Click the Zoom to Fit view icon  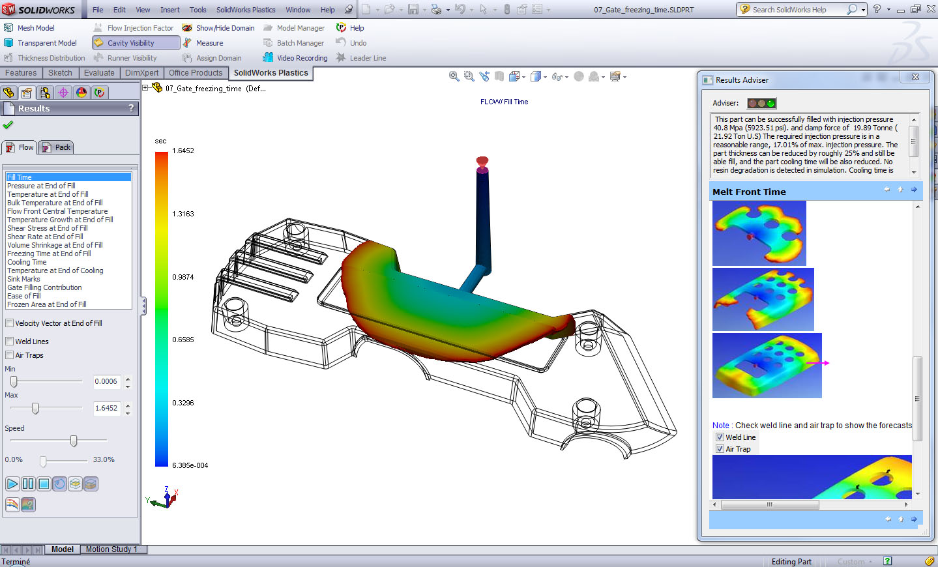pos(454,76)
